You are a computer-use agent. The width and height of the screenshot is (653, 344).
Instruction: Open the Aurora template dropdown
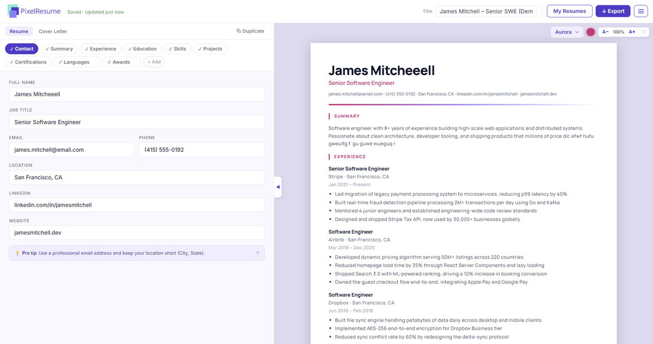(567, 32)
